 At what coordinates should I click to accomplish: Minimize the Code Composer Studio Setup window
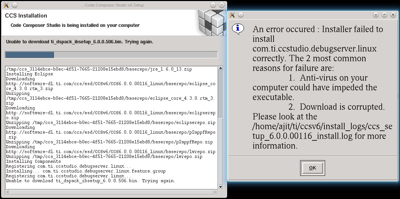(213, 5)
